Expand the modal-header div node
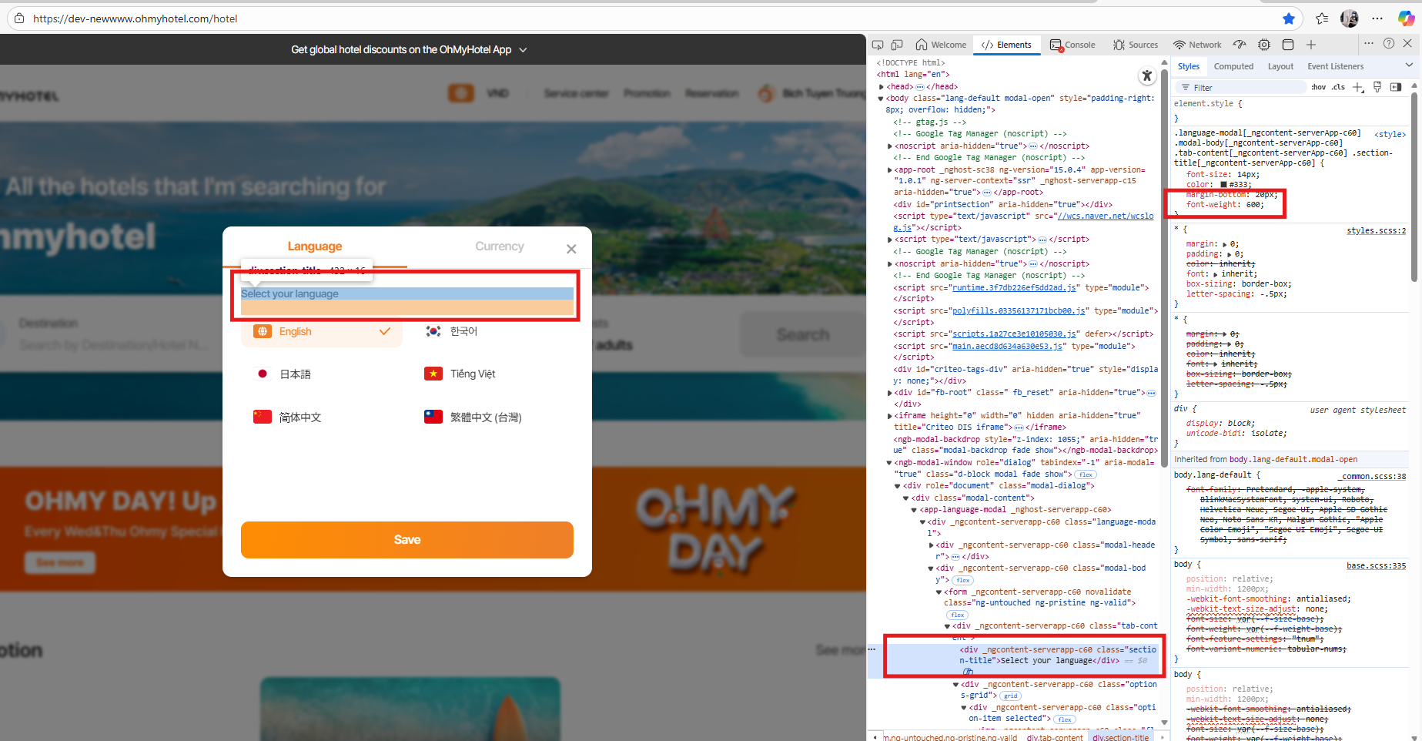Image resolution: width=1422 pixels, height=741 pixels. [x=932, y=545]
